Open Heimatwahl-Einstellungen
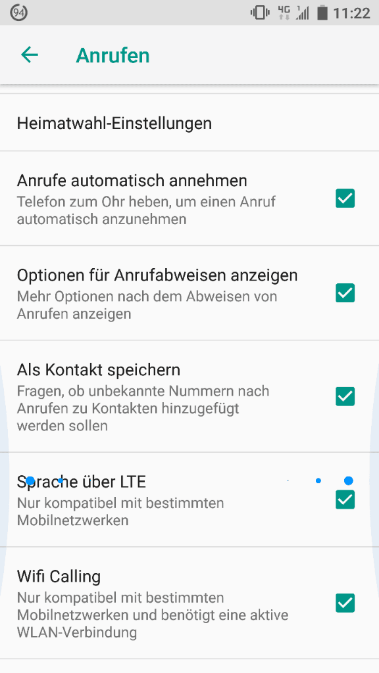 tap(189, 123)
